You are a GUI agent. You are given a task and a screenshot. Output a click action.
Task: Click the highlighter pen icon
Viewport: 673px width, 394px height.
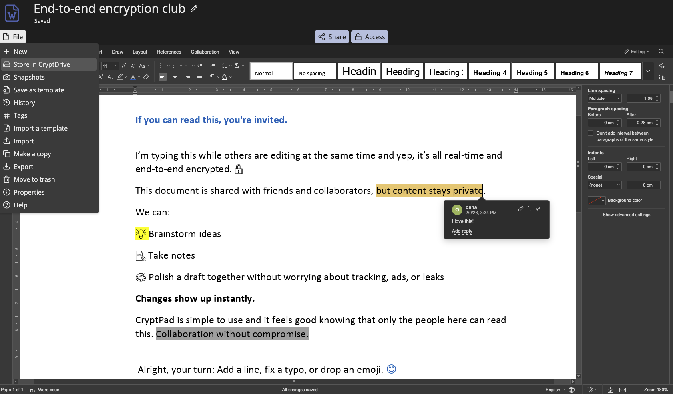(119, 77)
